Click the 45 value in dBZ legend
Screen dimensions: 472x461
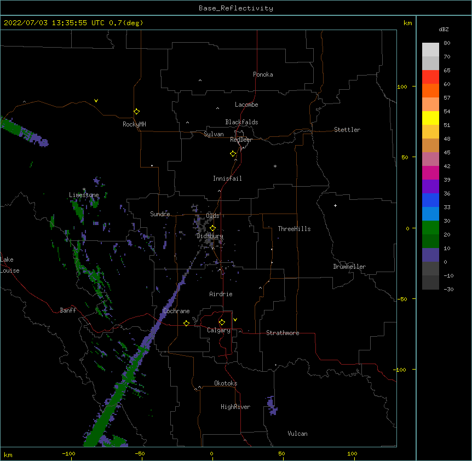click(447, 152)
